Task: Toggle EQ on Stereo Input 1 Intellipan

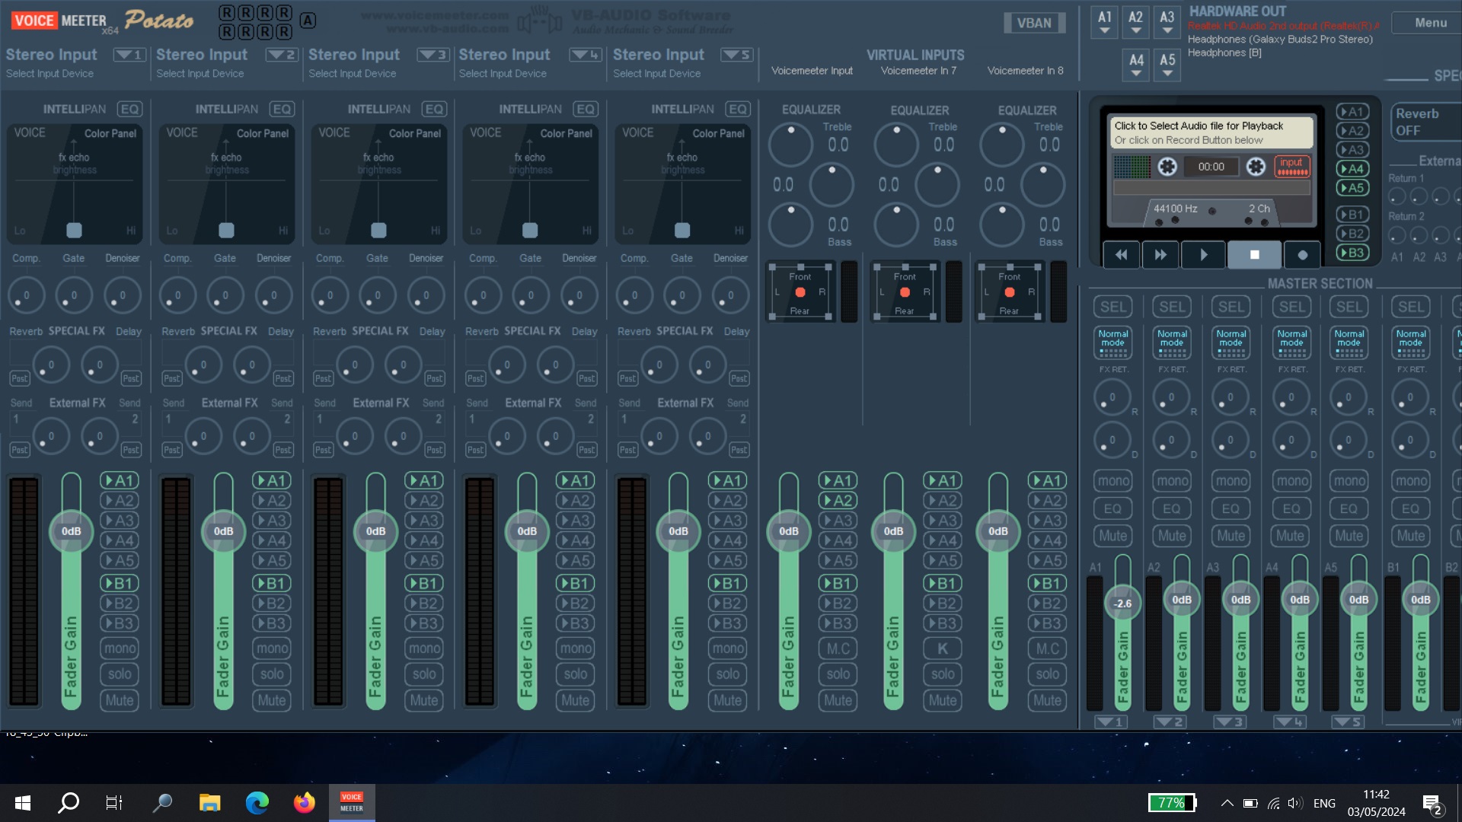Action: click(x=129, y=110)
